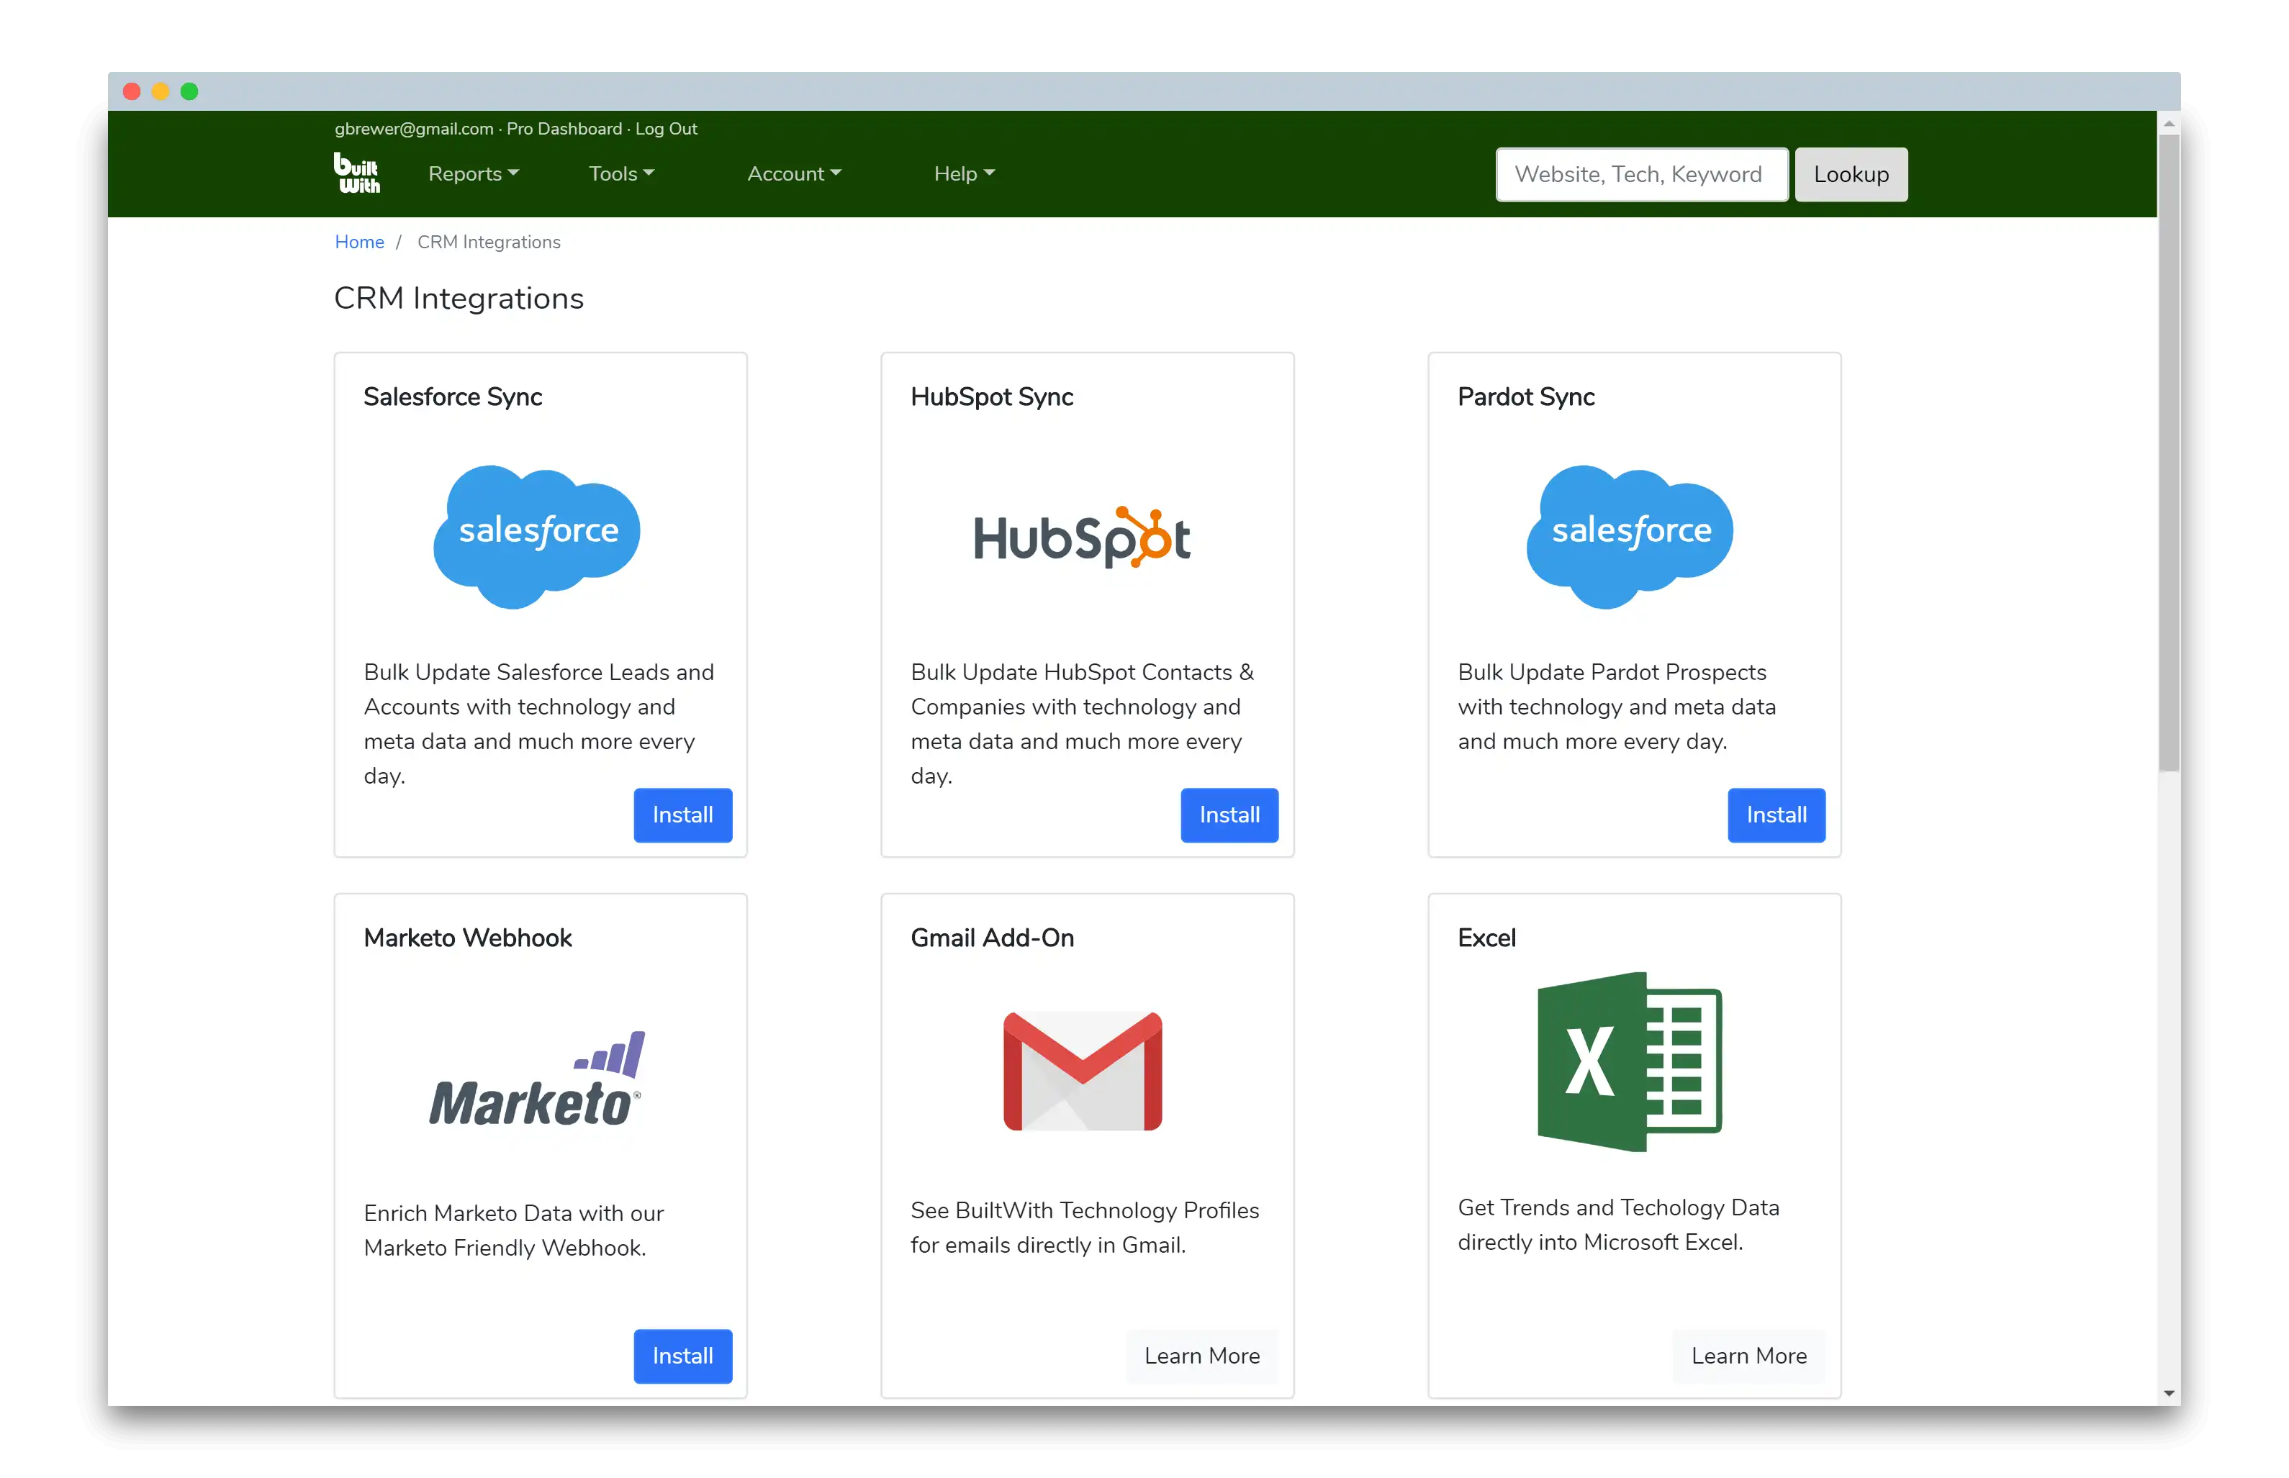Click the "Pardot Sync" card title
This screenshot has width=2289, height=1478.
tap(1526, 397)
